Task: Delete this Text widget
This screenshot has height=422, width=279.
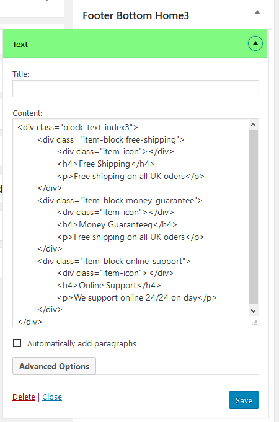Action: (x=24, y=397)
